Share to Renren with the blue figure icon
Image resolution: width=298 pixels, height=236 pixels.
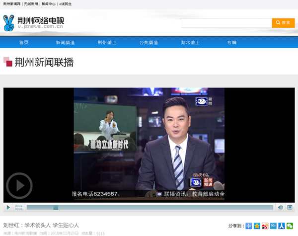point(281,226)
